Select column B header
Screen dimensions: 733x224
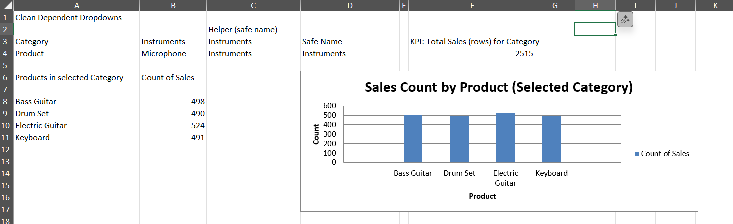[x=173, y=5]
